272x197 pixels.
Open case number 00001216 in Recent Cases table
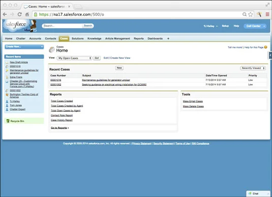pyautogui.click(x=56, y=80)
